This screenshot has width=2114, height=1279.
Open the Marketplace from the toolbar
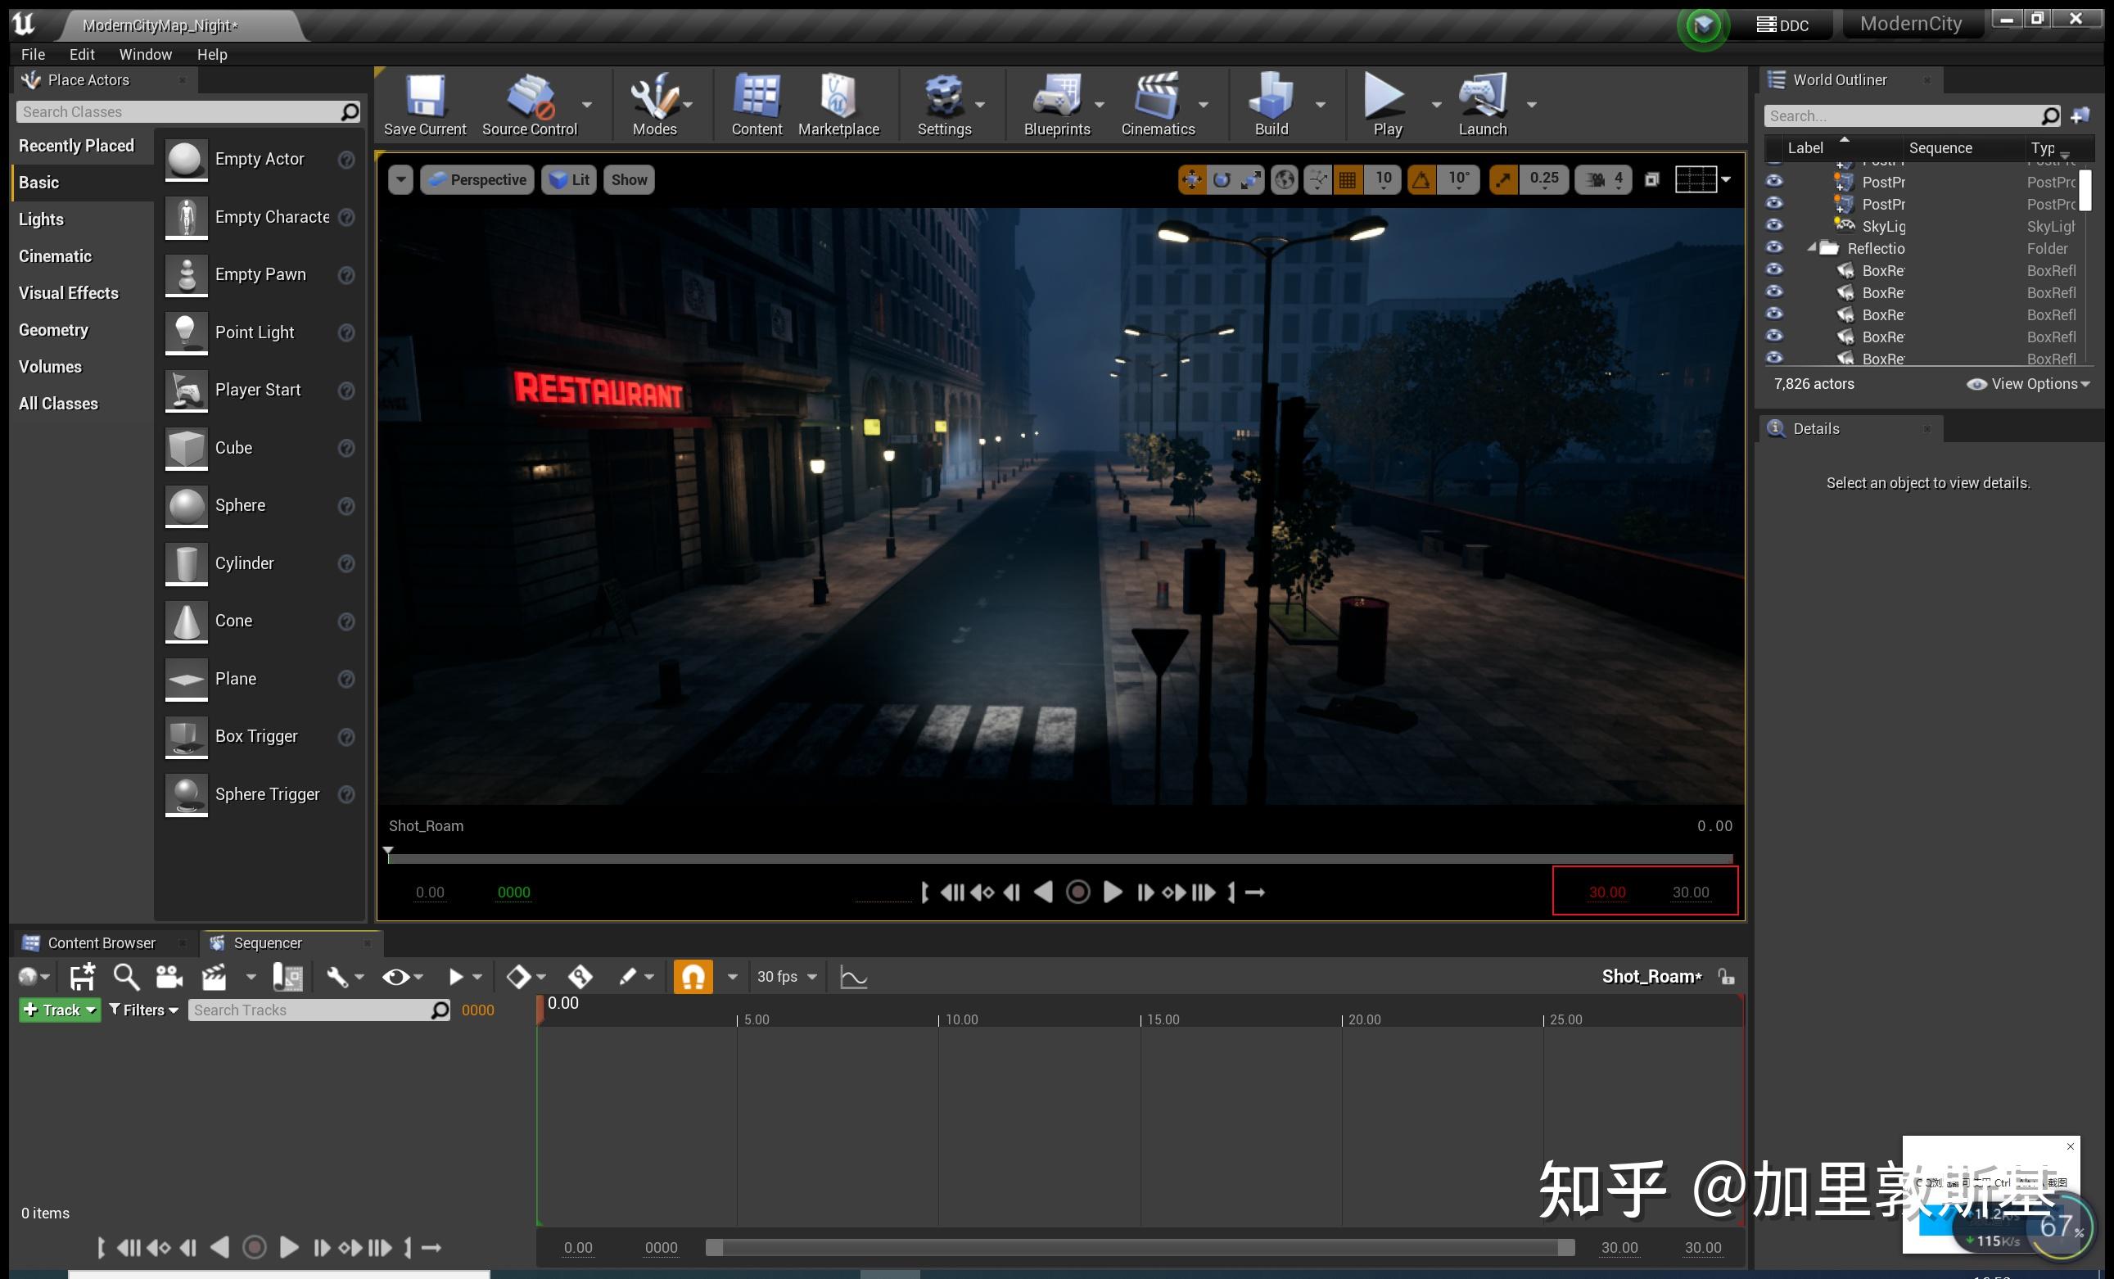[838, 103]
